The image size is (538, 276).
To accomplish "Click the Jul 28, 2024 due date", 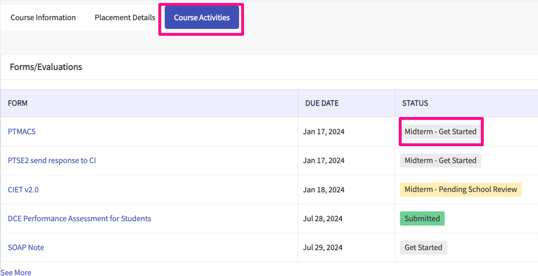I will click(x=323, y=219).
